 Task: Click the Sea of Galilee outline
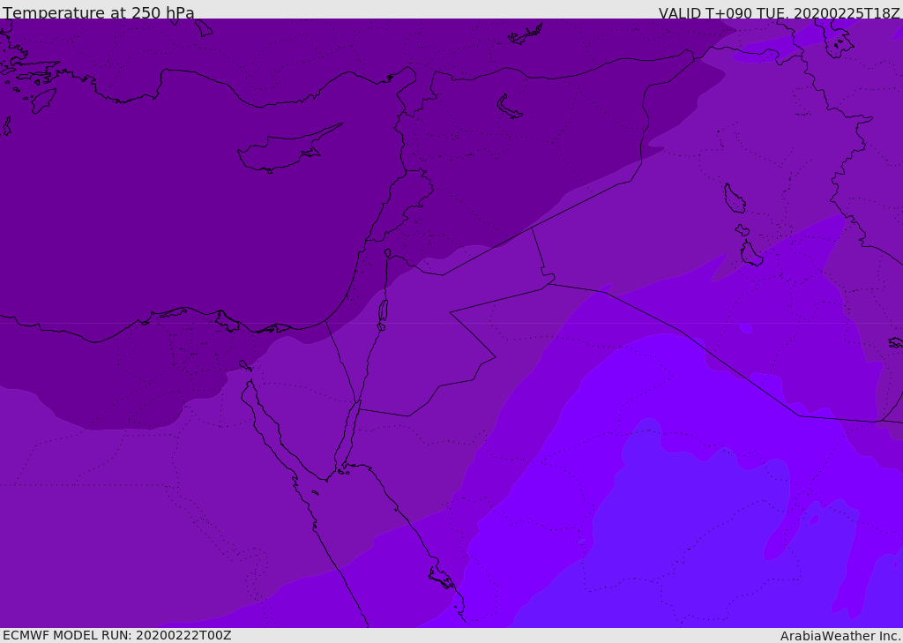click(387, 254)
